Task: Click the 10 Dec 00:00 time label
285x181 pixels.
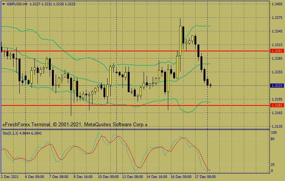Action: click(x=108, y=176)
